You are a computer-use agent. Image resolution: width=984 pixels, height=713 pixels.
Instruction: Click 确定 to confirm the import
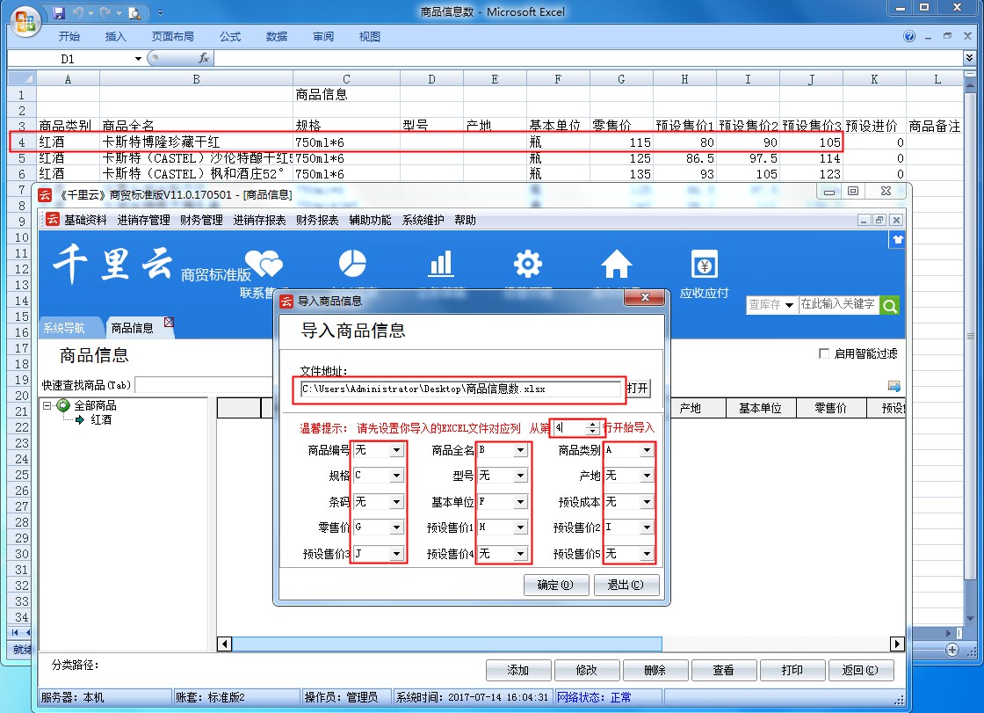555,585
